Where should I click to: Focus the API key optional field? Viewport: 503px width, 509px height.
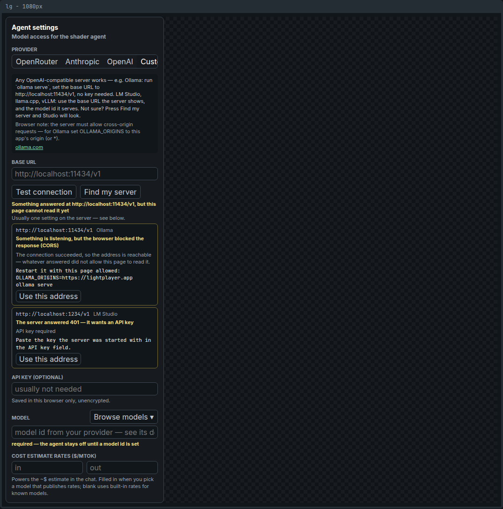[x=85, y=389]
